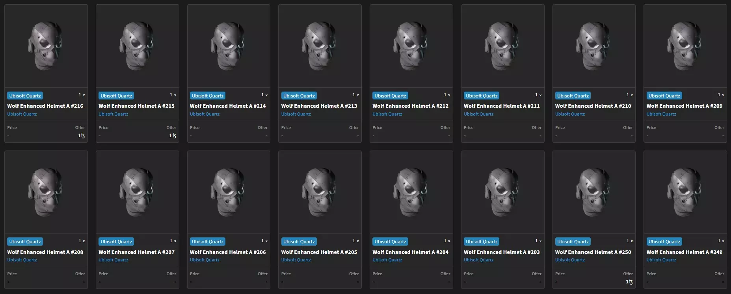Select the title Wolf Enhanced Helmet A #203

click(502, 252)
